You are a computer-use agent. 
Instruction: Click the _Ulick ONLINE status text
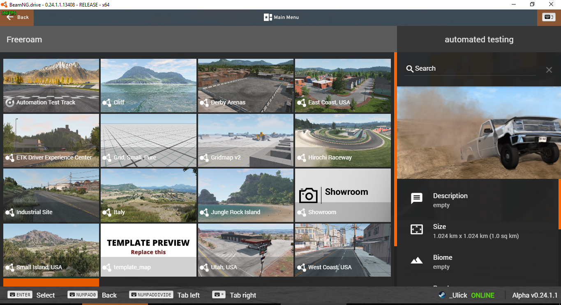point(472,295)
